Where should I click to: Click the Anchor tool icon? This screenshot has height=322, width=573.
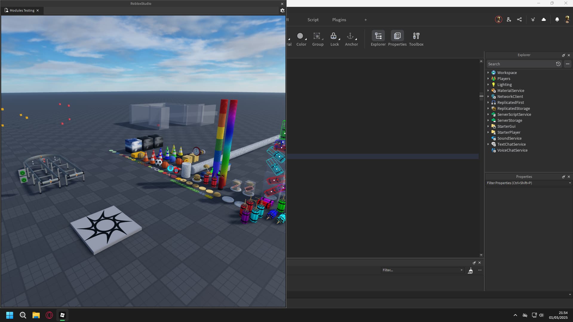tap(350, 36)
